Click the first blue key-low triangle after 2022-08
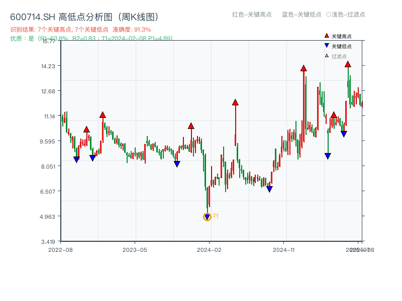 (76, 160)
